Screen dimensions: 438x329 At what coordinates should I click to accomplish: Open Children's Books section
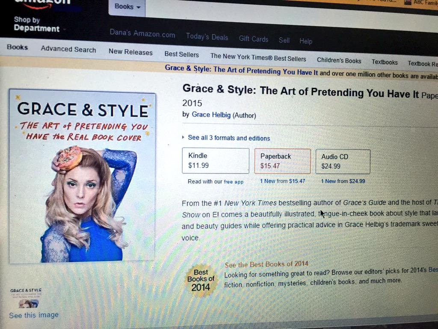coord(339,60)
